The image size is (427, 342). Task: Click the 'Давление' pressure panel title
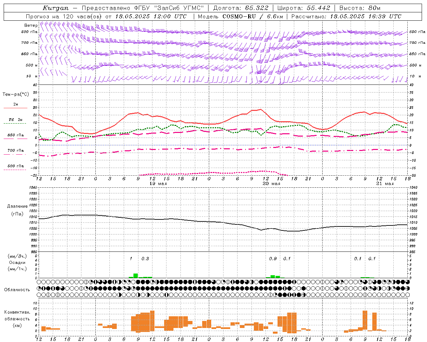pos(17,206)
